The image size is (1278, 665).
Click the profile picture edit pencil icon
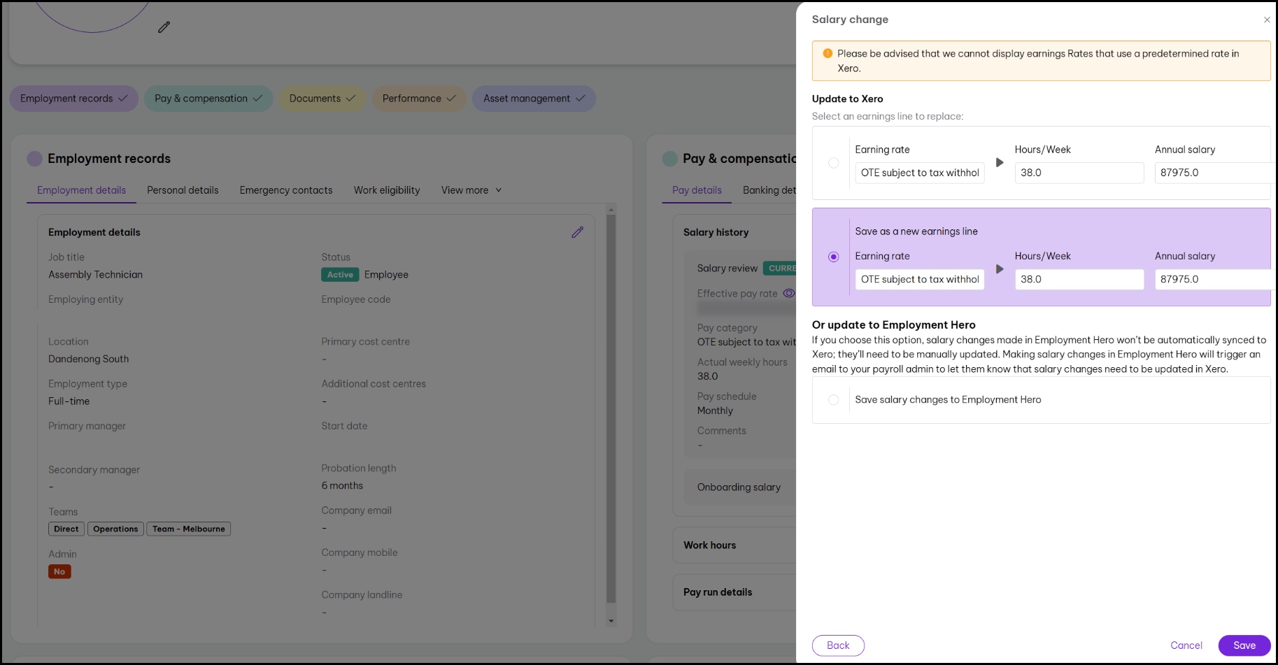[x=164, y=27]
